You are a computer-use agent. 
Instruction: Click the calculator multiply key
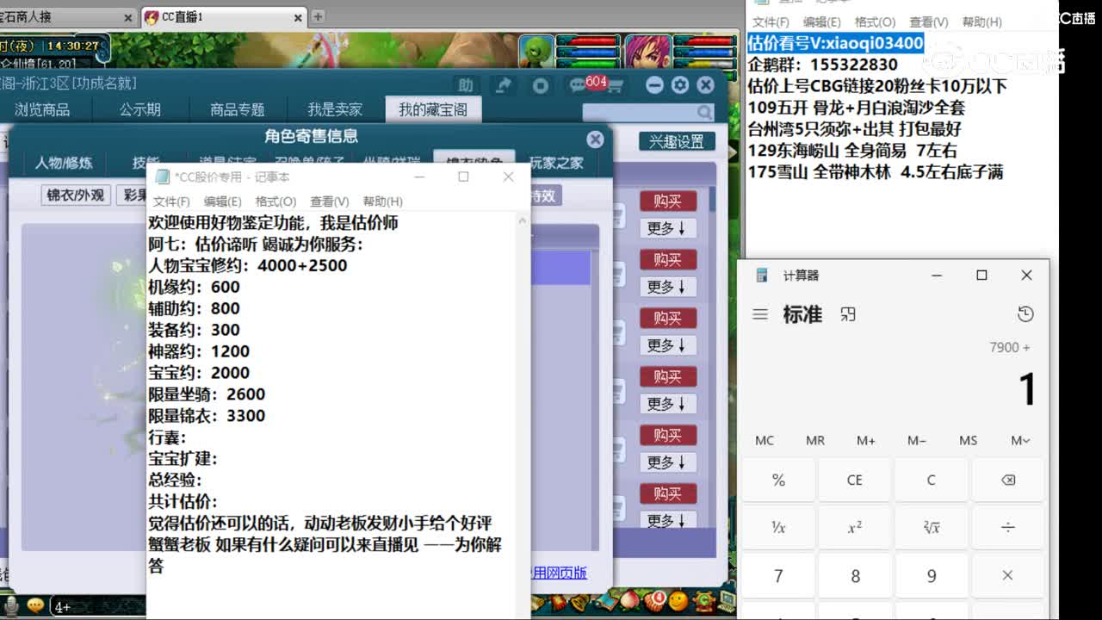point(1007,575)
